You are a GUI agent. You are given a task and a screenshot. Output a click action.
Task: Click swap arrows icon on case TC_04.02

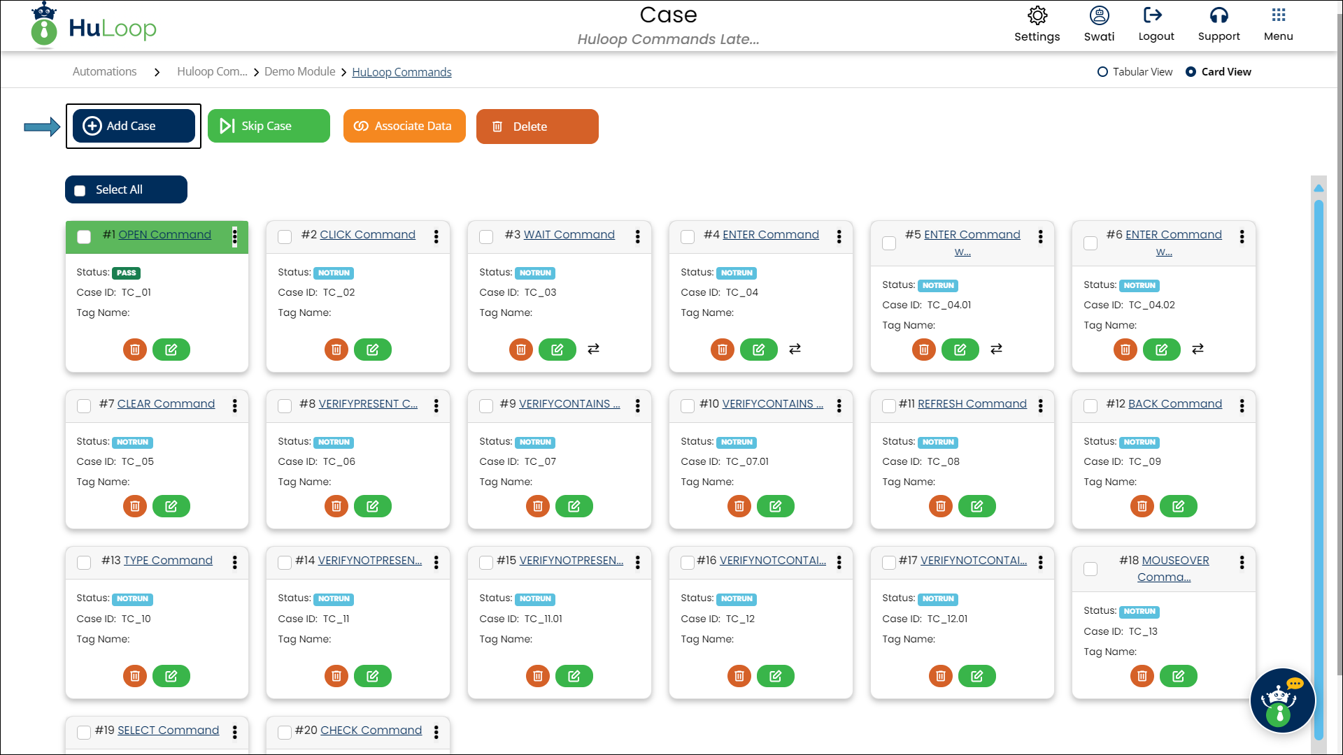(x=1198, y=349)
